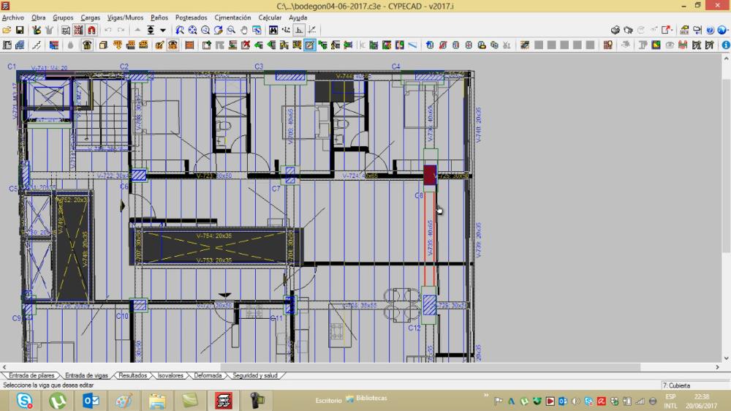Switch to Entrada de pilares tab

[31, 375]
